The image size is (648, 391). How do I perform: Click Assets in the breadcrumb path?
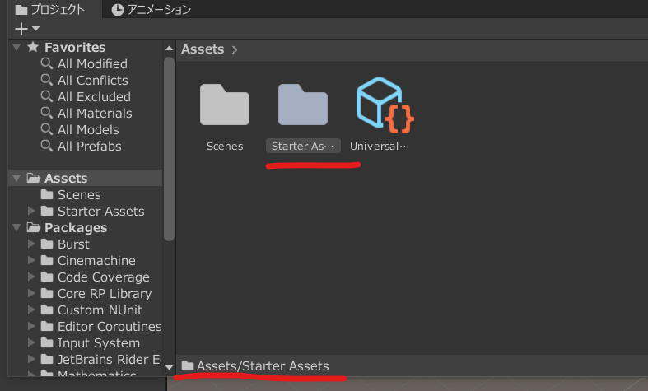[x=203, y=49]
